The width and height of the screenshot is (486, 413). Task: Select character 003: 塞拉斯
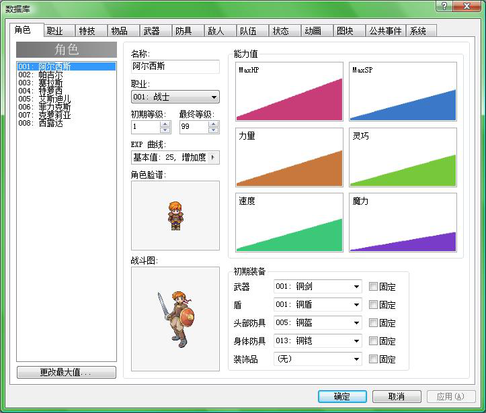coord(67,83)
